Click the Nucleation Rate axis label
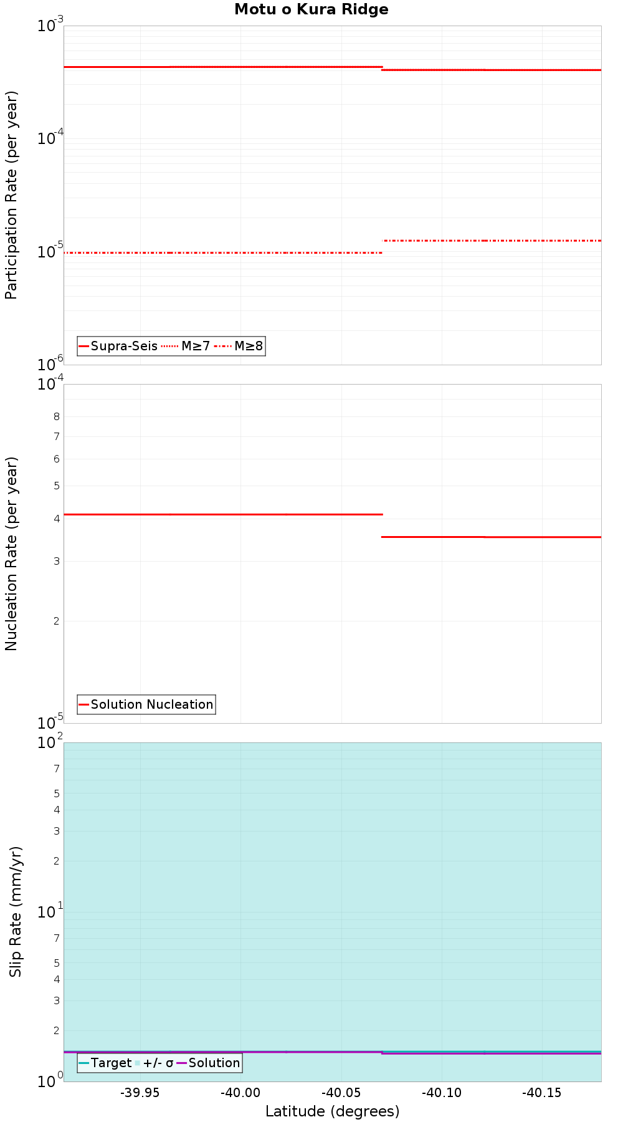The width and height of the screenshot is (623, 1122). click(x=11, y=554)
